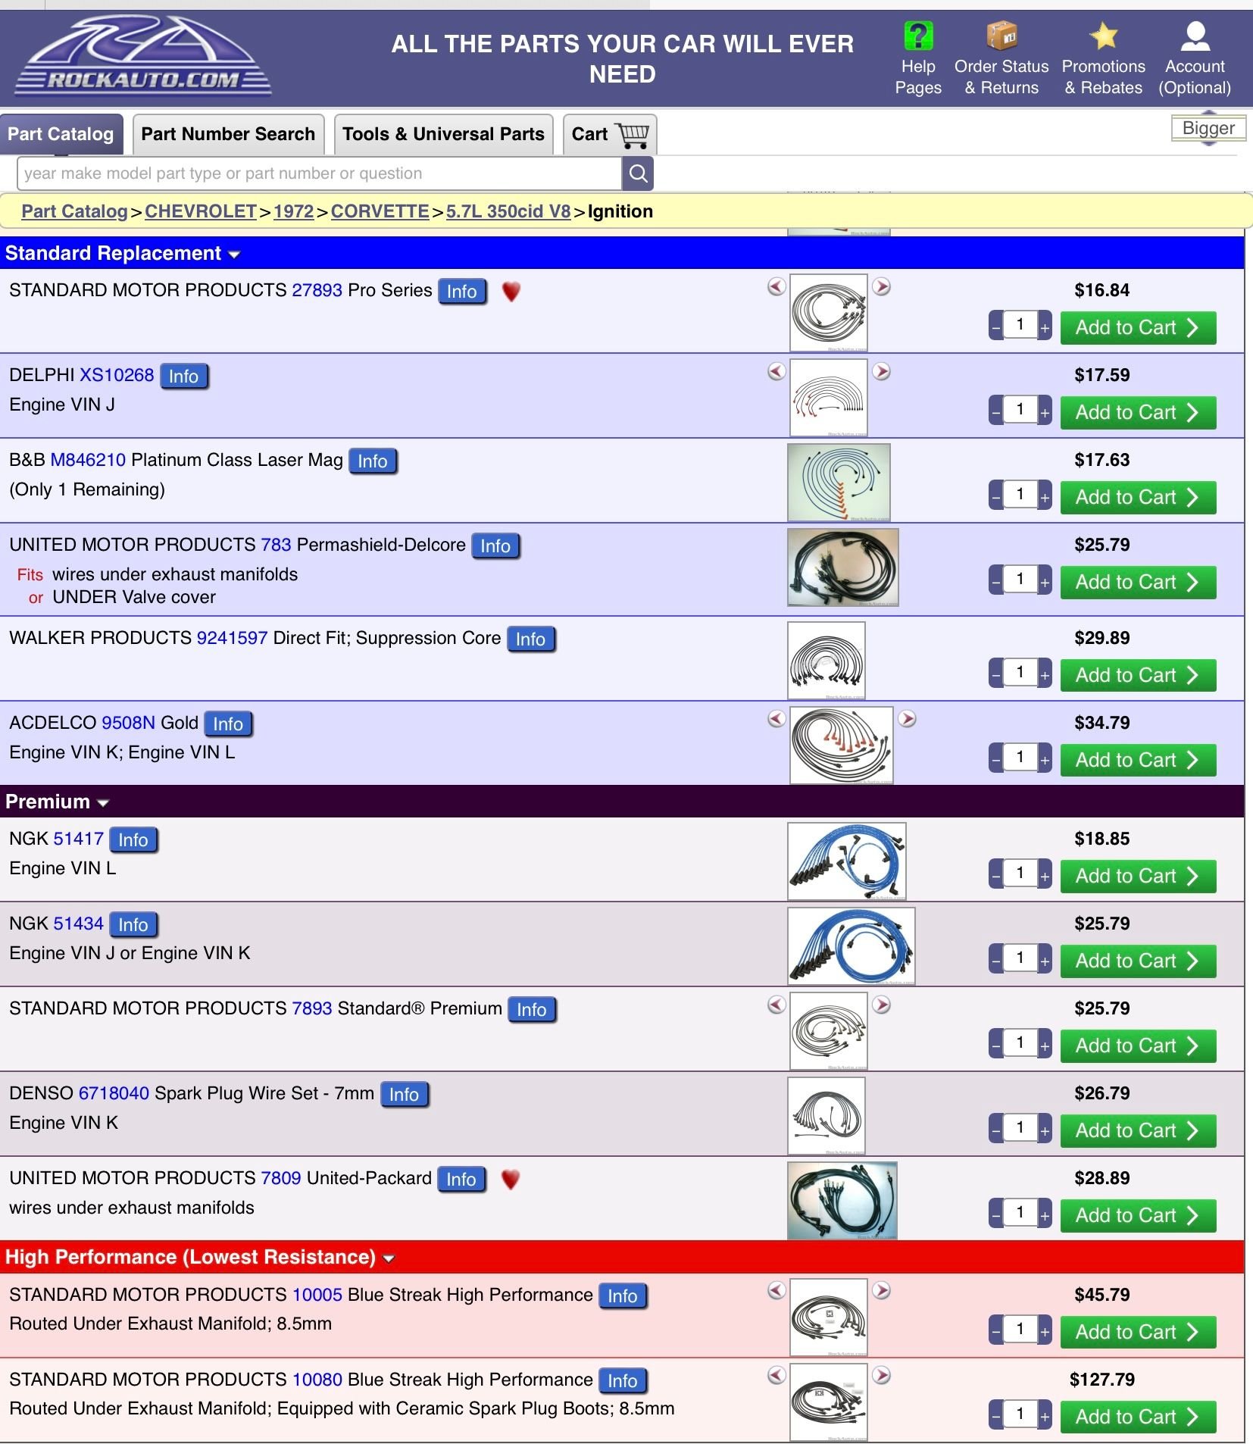Click the magnifying glass search icon
1253x1444 pixels.
638,173
